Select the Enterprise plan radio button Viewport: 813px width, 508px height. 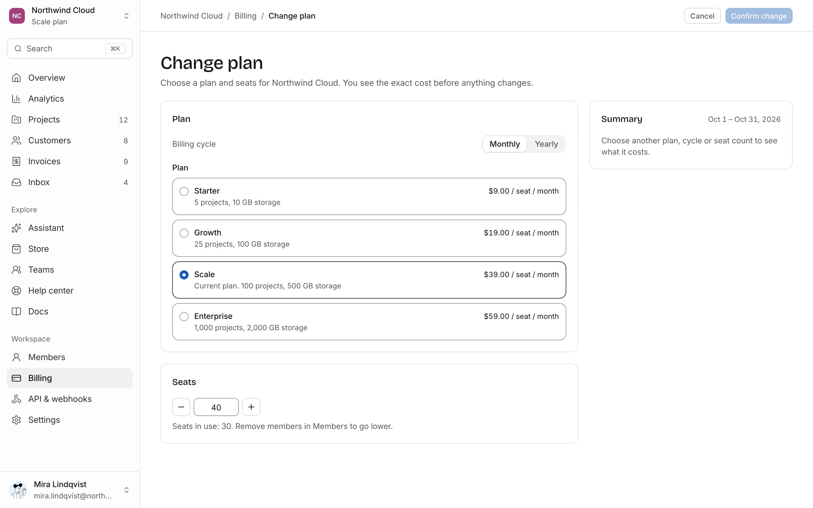coord(184,316)
